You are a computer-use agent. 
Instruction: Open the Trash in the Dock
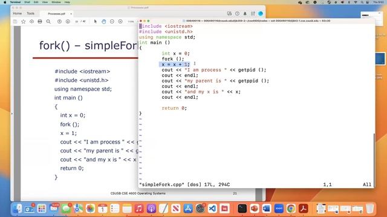point(369,209)
